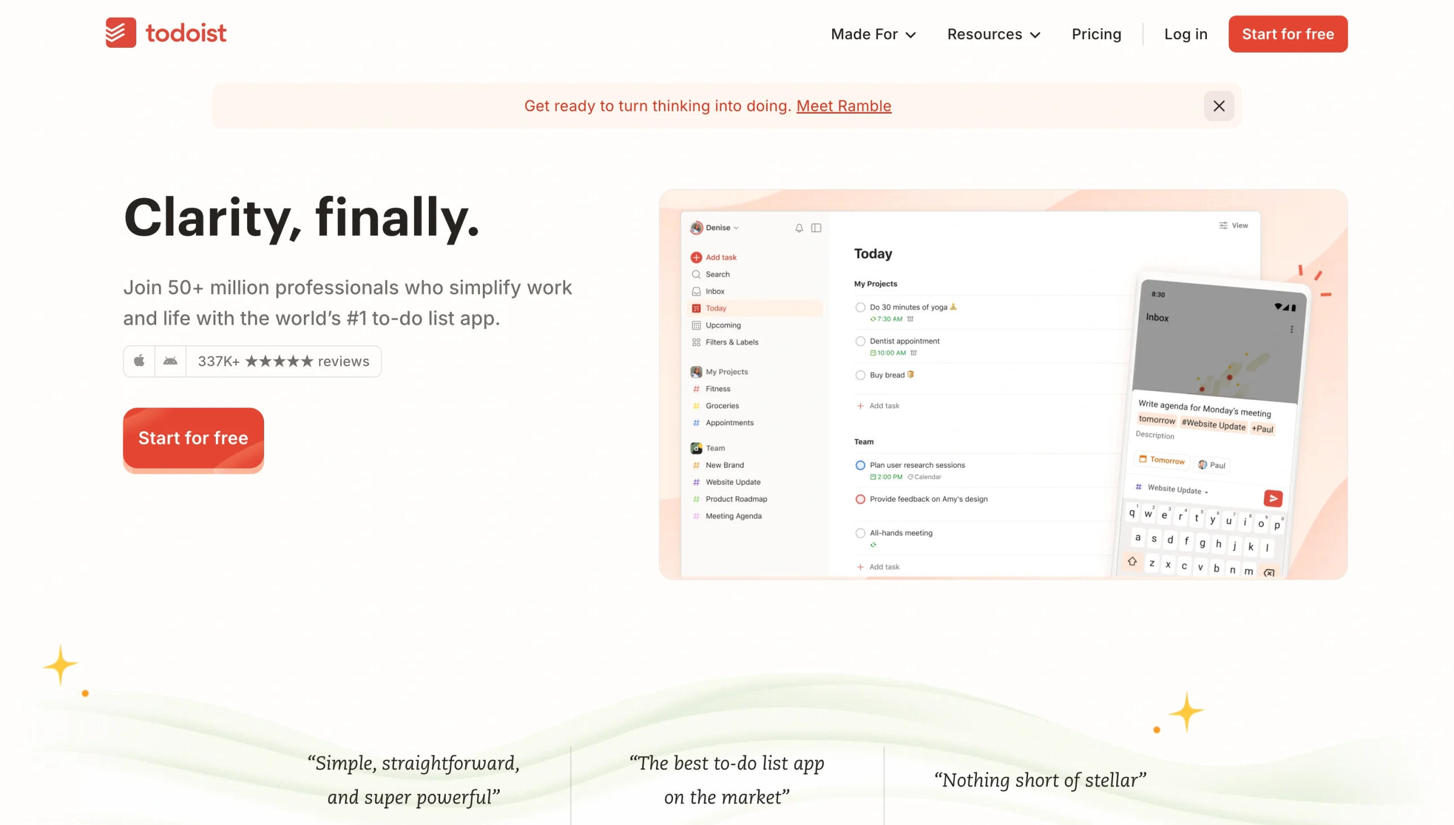Click the Today calendar icon in sidebar

696,308
